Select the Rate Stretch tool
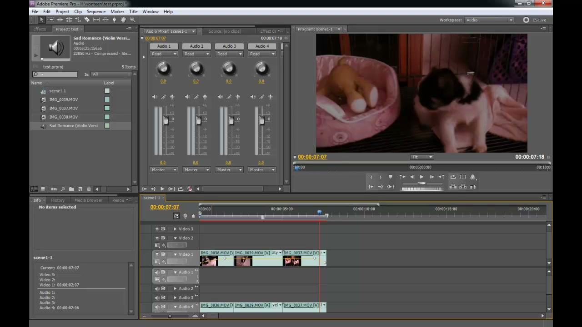582x327 pixels. tap(78, 20)
